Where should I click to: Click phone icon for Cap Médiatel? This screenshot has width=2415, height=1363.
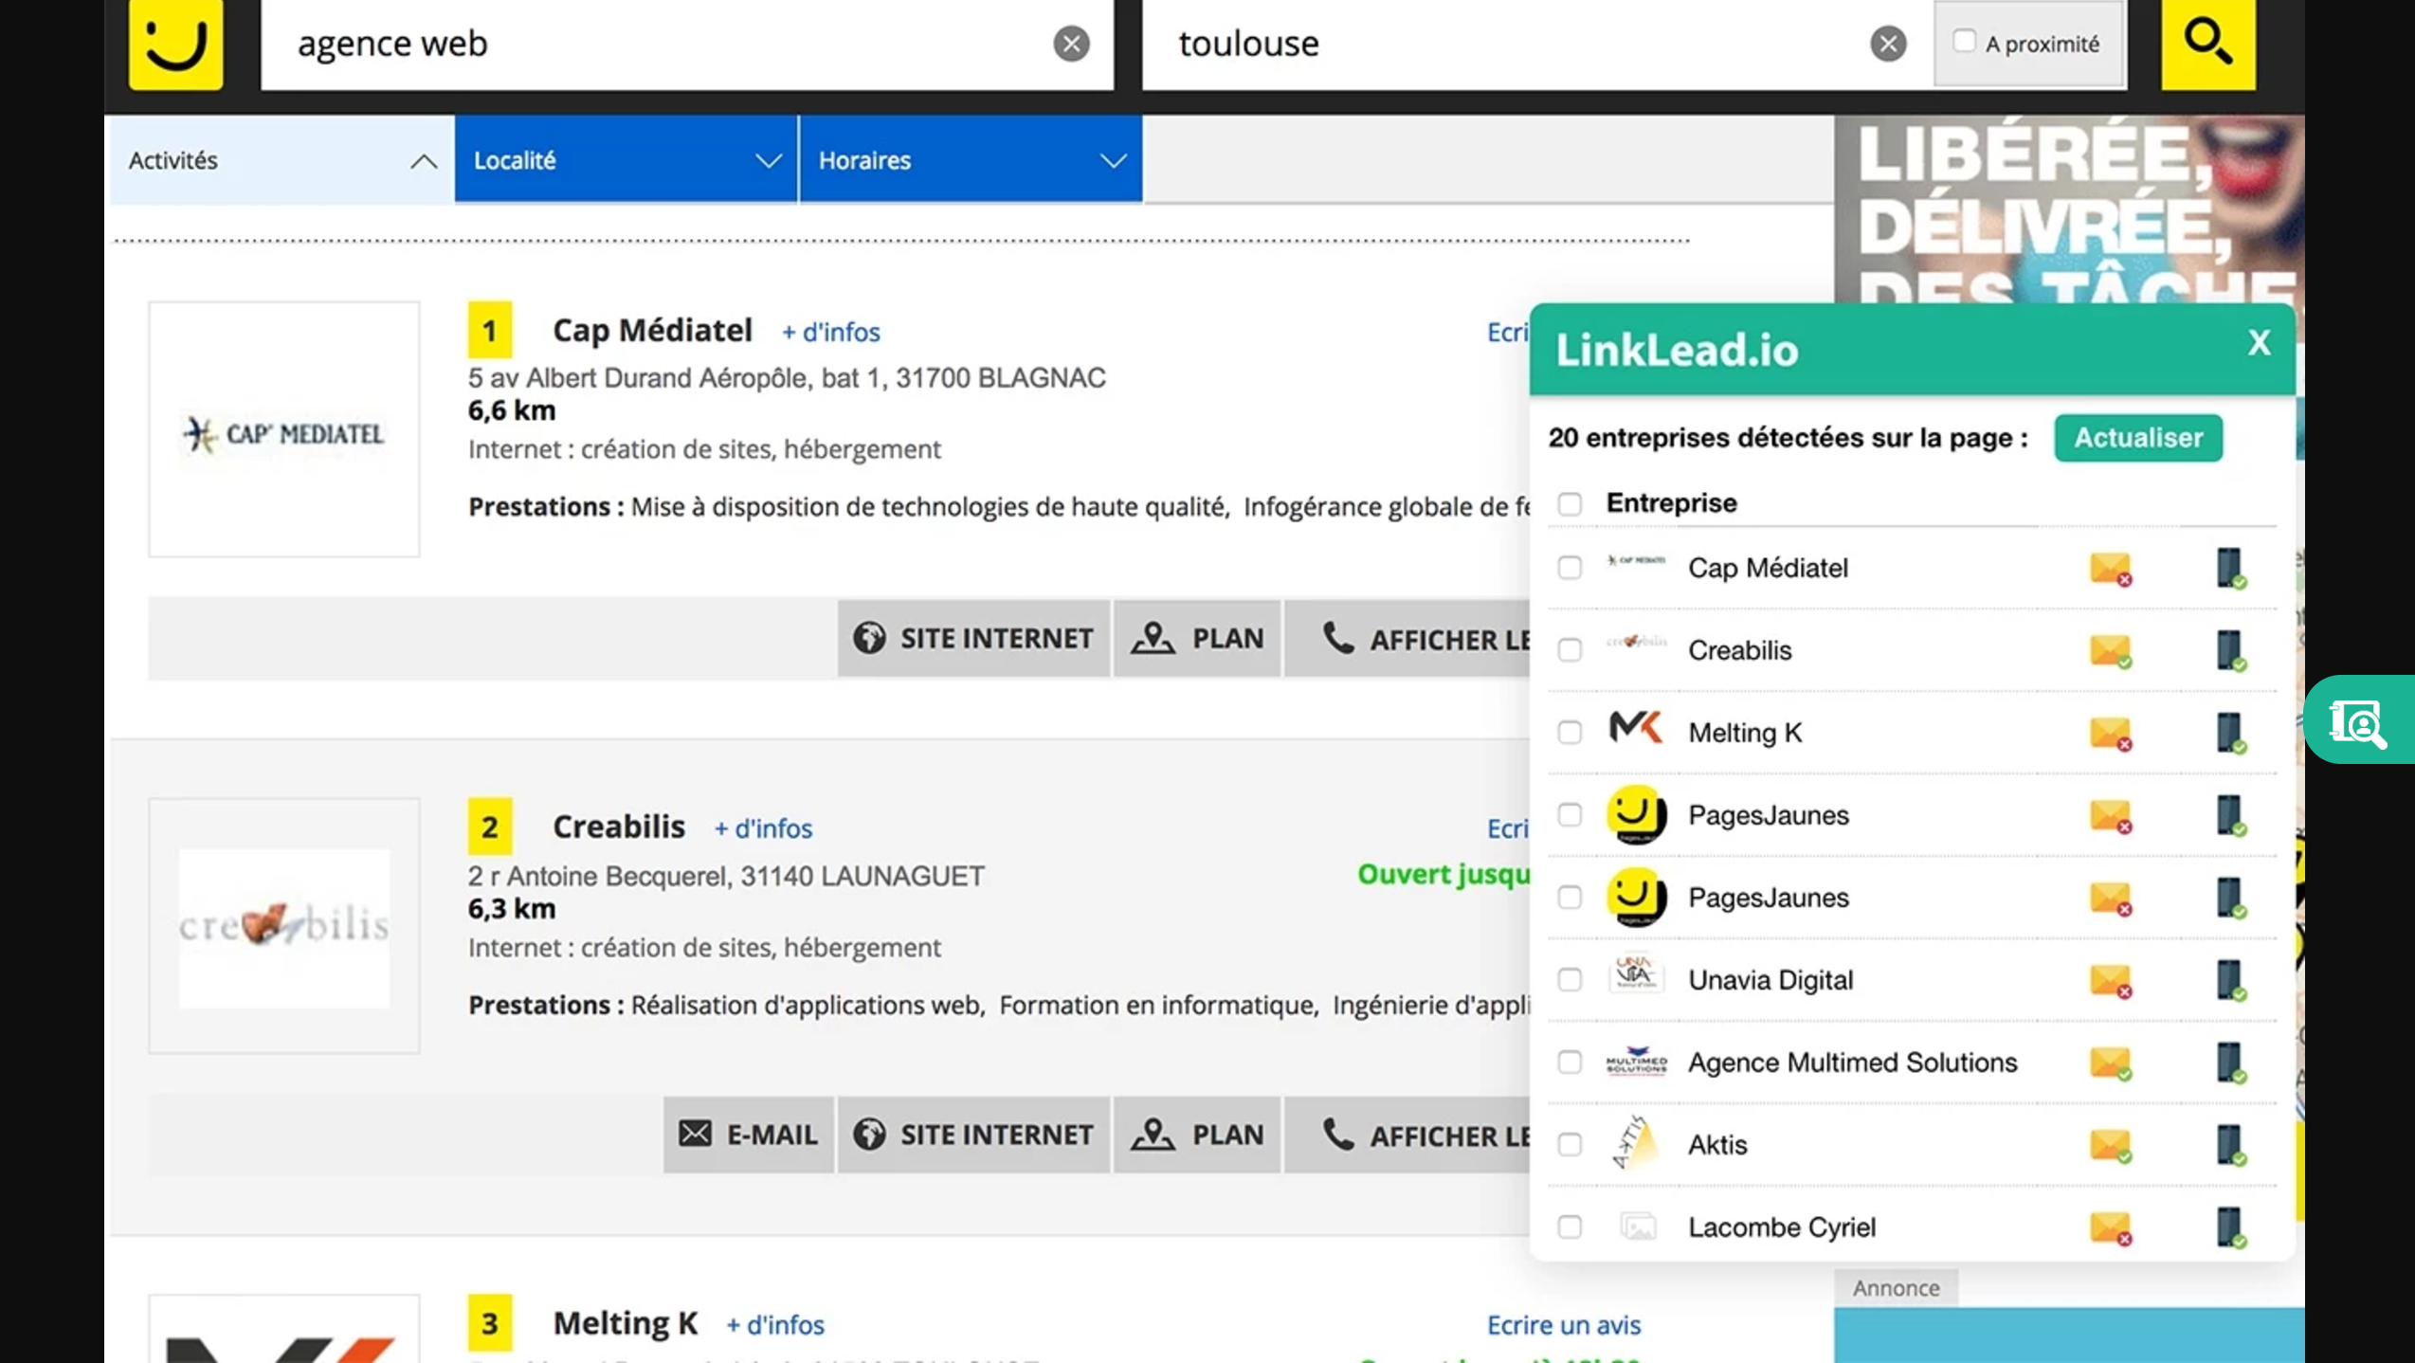click(2231, 569)
